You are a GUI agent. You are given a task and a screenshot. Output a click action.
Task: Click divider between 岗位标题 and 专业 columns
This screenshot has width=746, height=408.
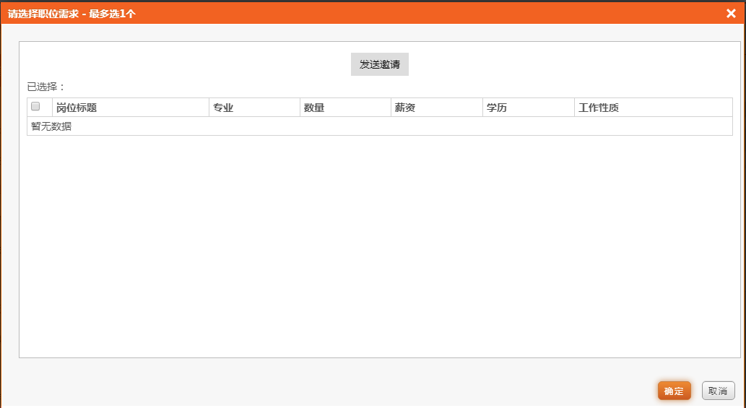click(x=209, y=108)
